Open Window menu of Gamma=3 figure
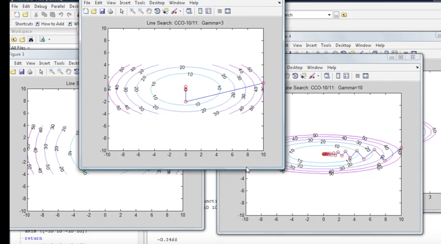441x244 pixels. (x=177, y=3)
